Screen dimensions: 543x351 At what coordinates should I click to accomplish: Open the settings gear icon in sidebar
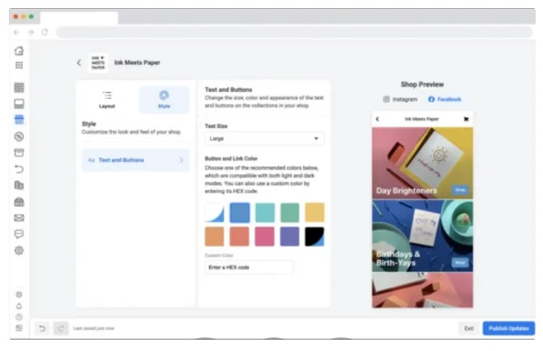coord(19,251)
